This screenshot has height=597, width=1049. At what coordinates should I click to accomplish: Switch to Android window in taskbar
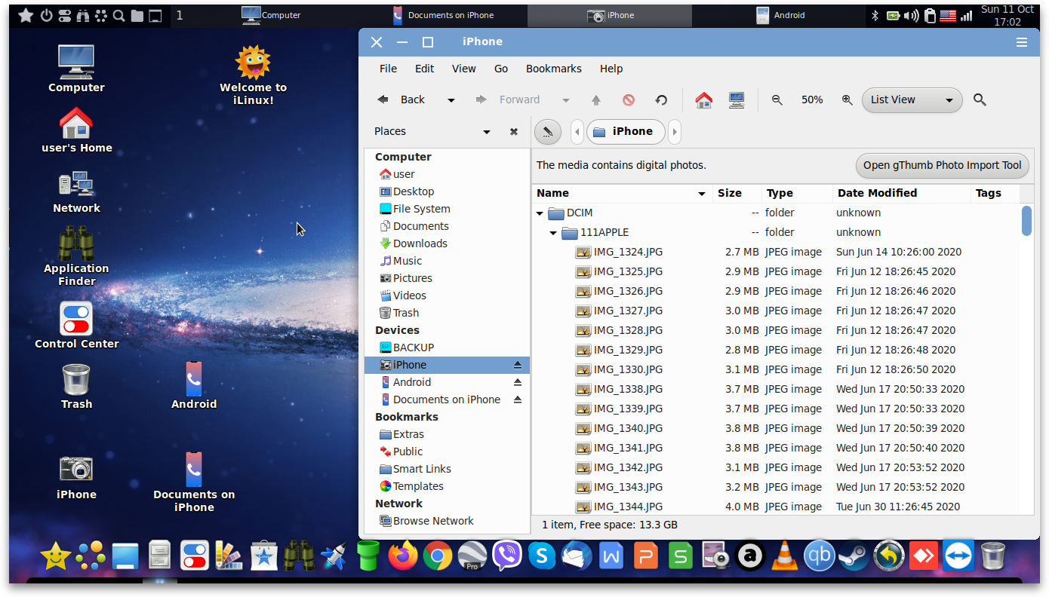pos(781,15)
